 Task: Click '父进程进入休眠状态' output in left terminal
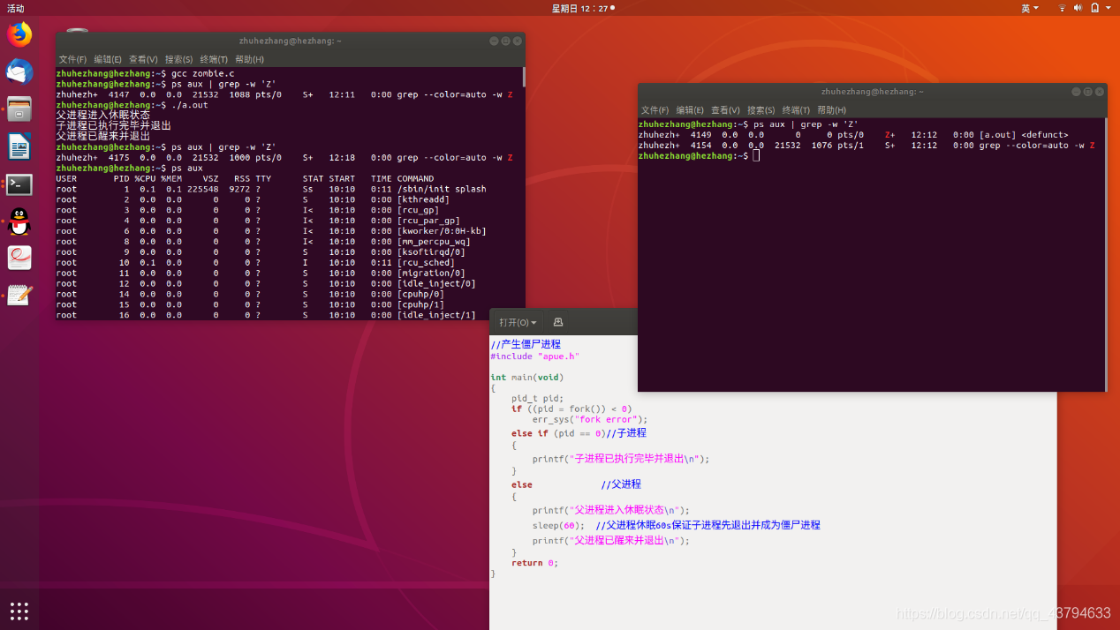102,115
